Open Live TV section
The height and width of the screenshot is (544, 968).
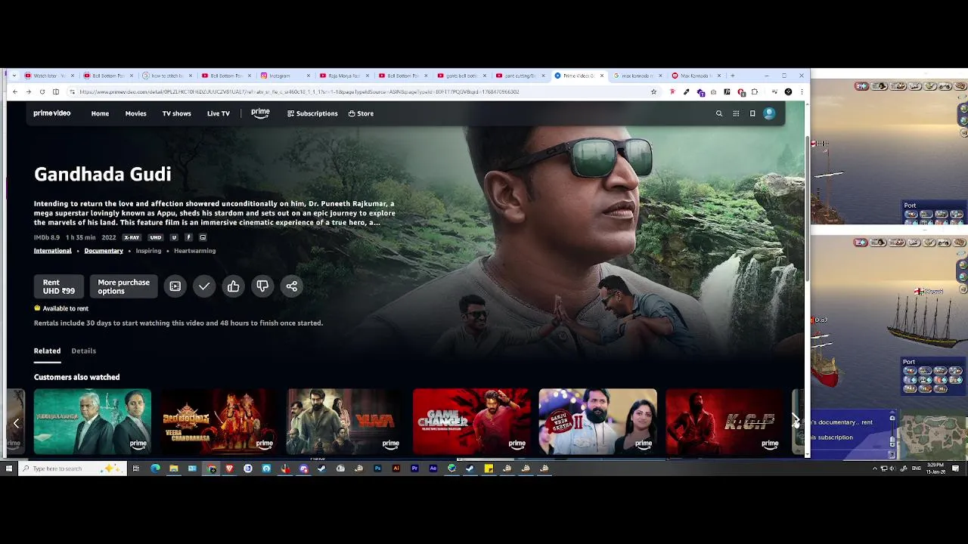click(219, 113)
